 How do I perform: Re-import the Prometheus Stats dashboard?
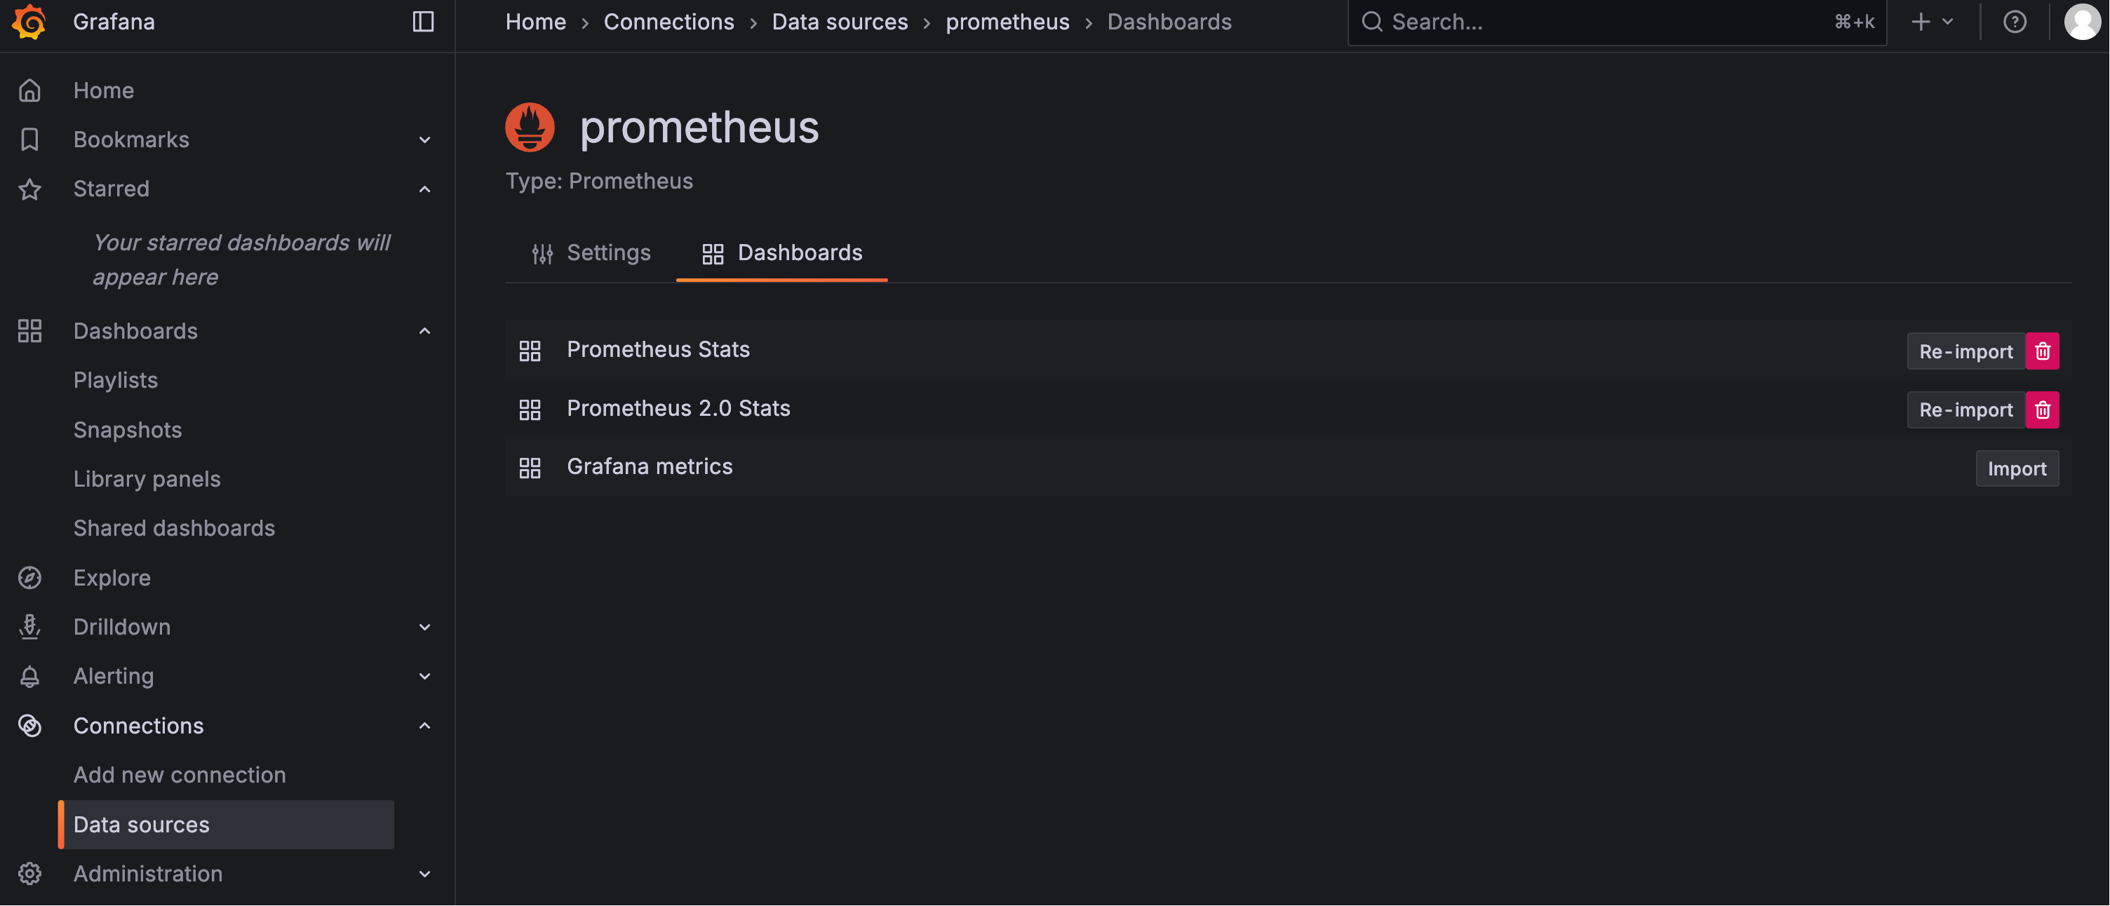click(x=1965, y=351)
